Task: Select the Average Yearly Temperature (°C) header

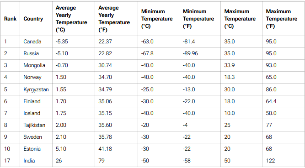Action: coord(71,19)
